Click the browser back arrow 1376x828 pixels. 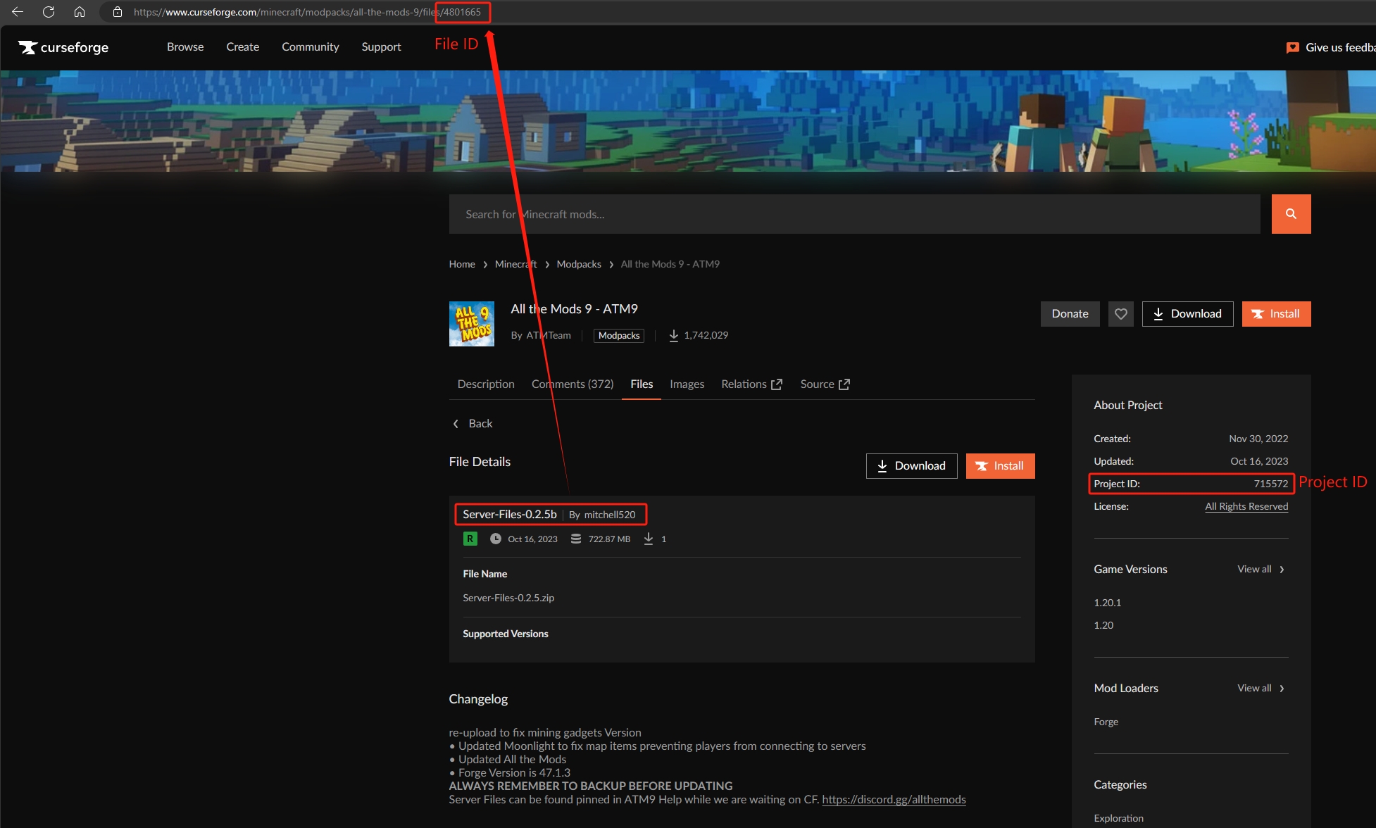coord(18,12)
